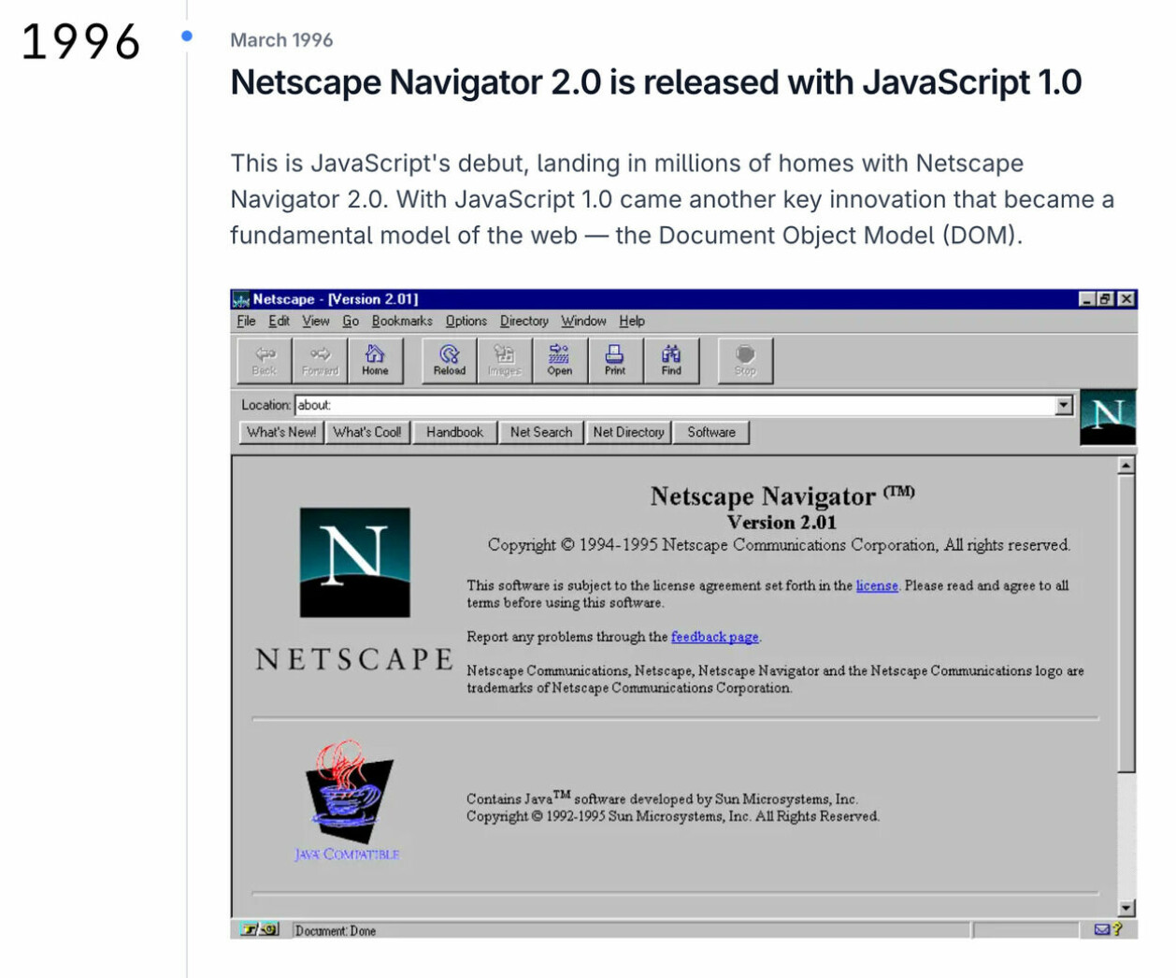Close the Netscape window
1176x978 pixels.
pos(1126,299)
